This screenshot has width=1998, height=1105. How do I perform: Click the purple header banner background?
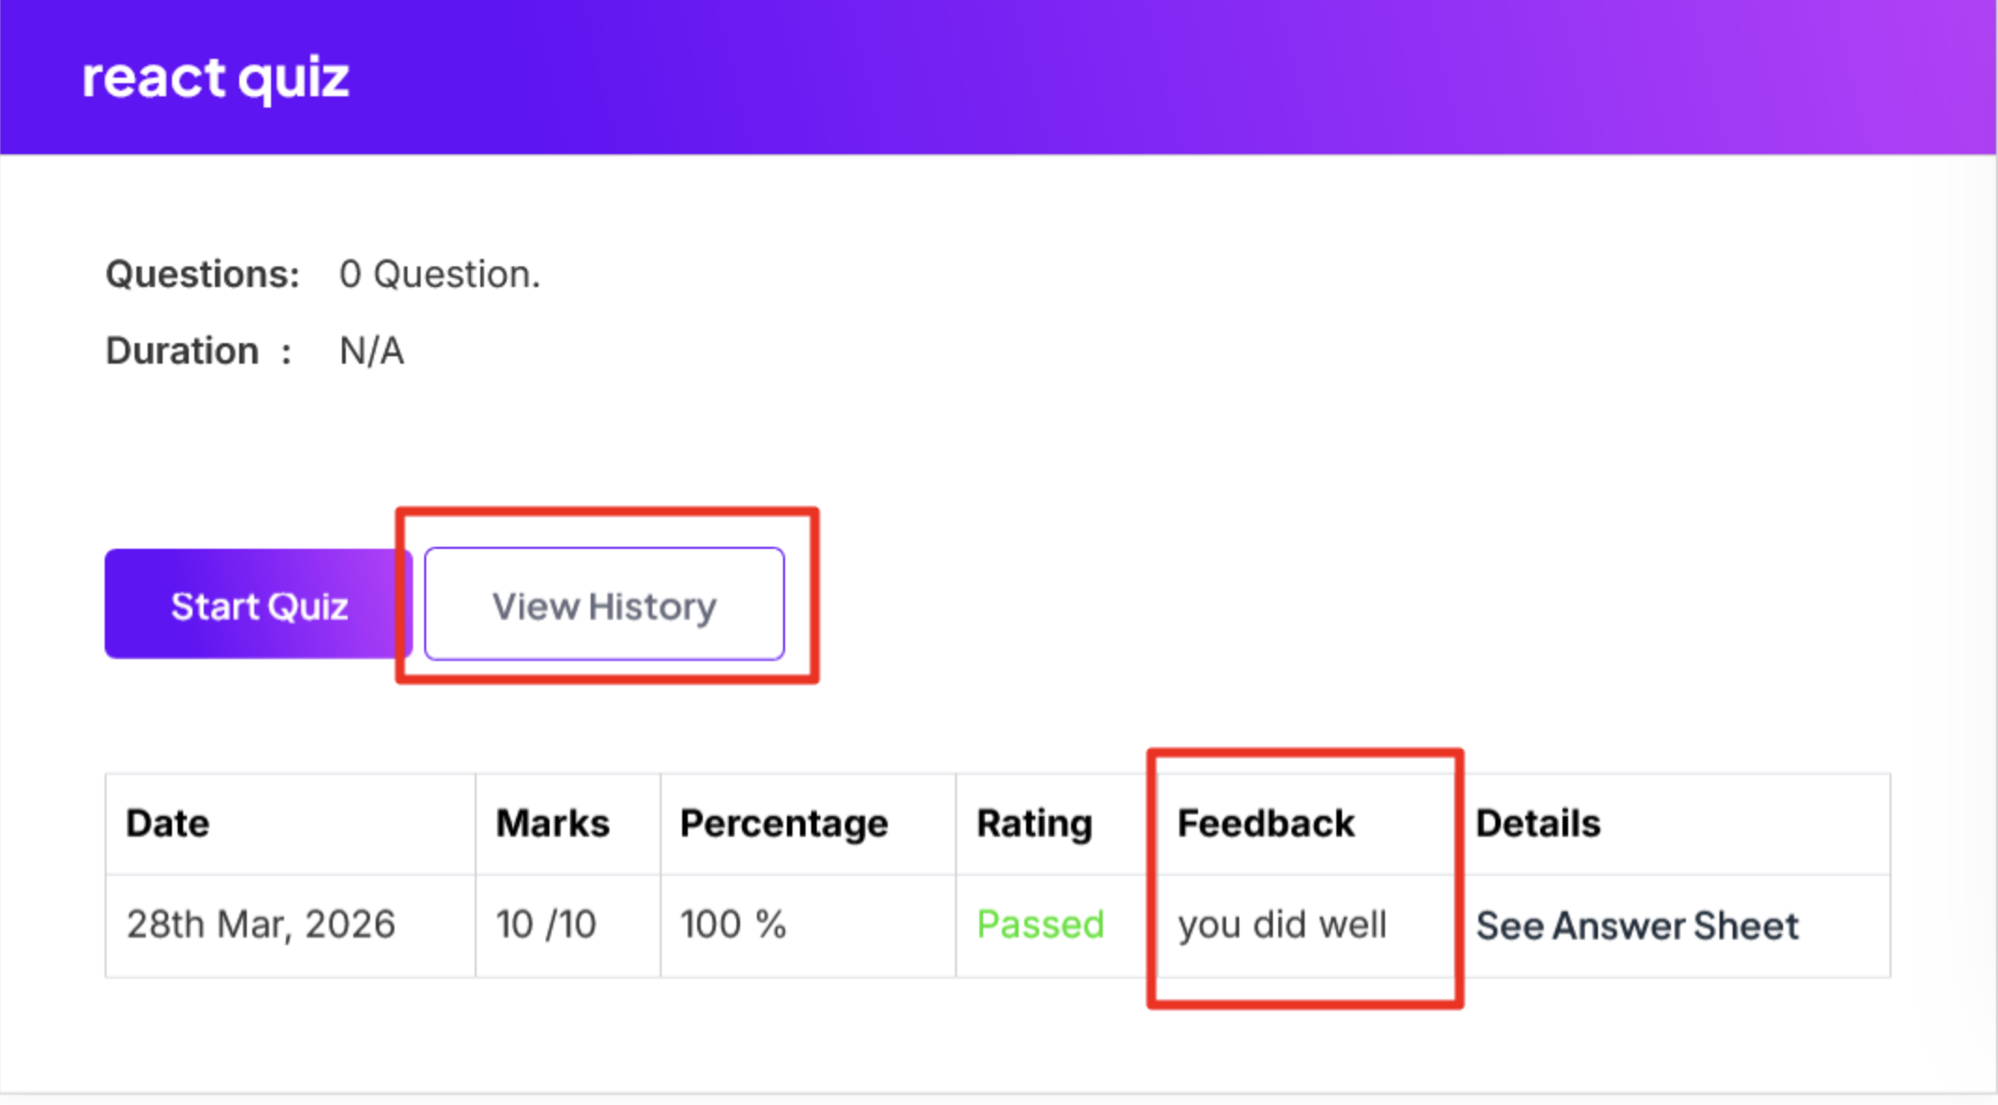tap(1121, 77)
